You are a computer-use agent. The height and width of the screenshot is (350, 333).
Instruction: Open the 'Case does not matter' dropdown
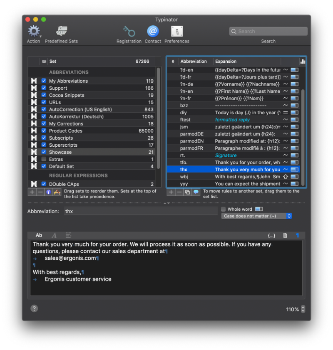(x=257, y=216)
